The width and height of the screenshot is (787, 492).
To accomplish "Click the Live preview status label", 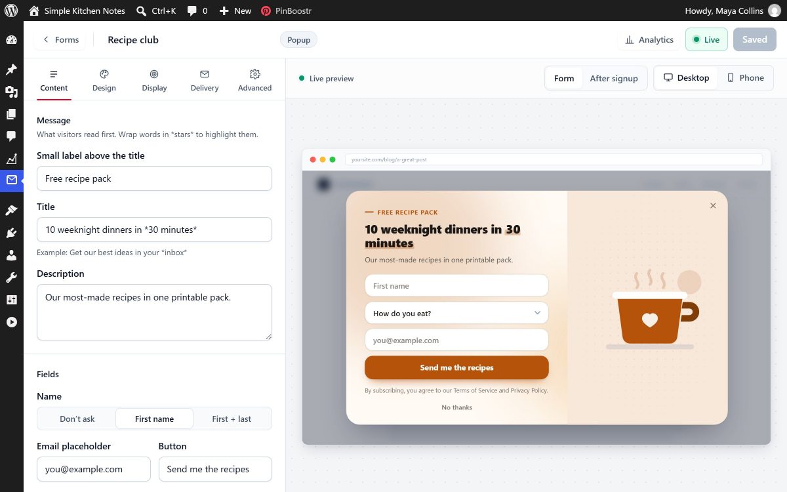I will point(327,78).
